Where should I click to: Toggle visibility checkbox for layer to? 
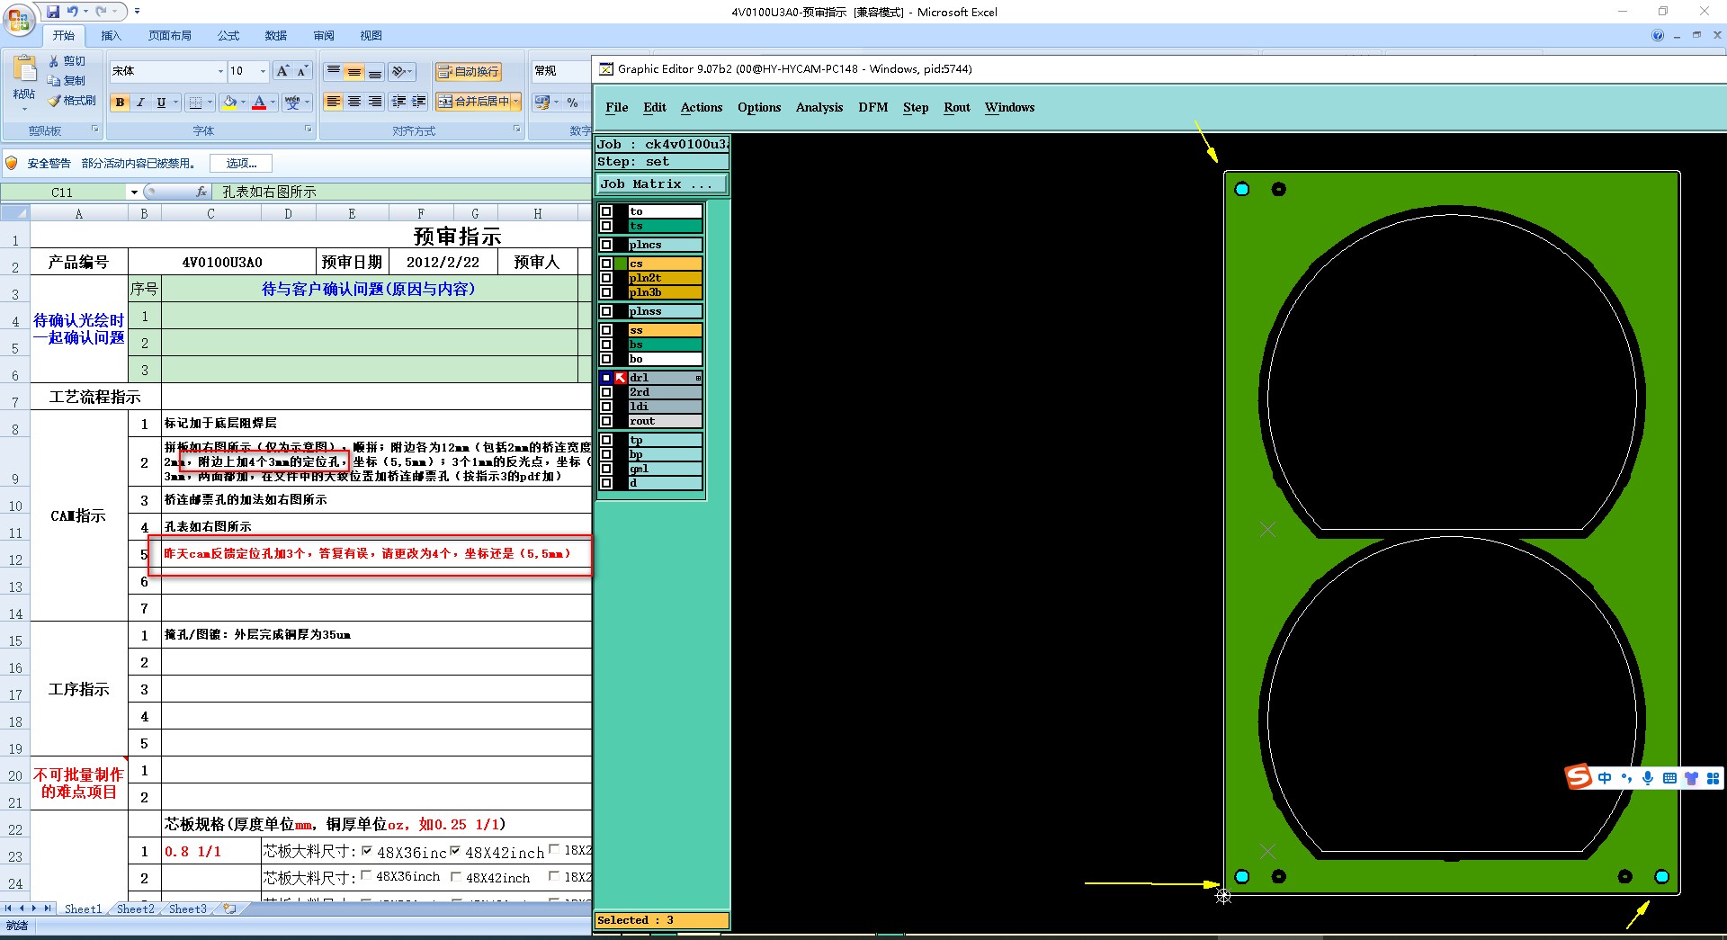click(606, 211)
